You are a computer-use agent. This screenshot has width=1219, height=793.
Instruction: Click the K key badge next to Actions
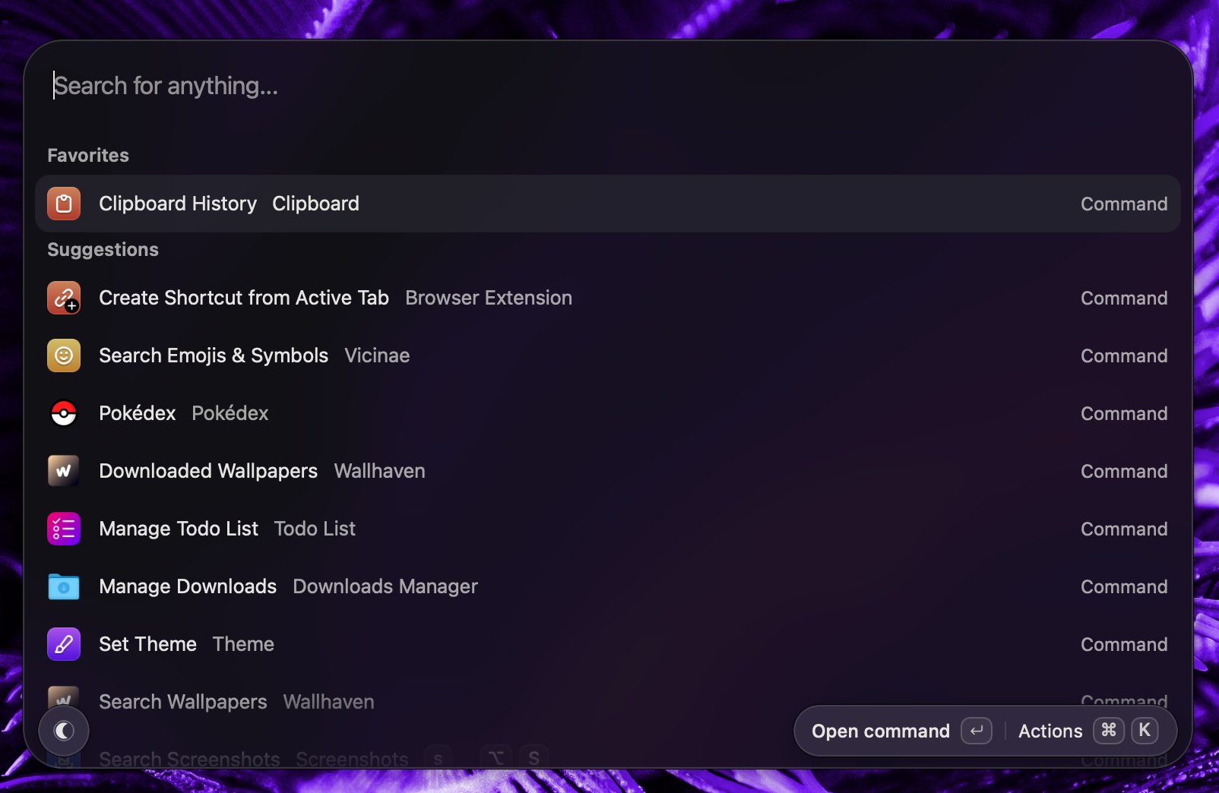(x=1145, y=731)
